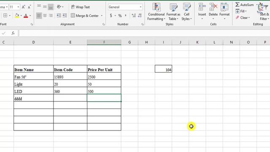
Task: Open Cell Styles gallery
Action: coord(186,12)
